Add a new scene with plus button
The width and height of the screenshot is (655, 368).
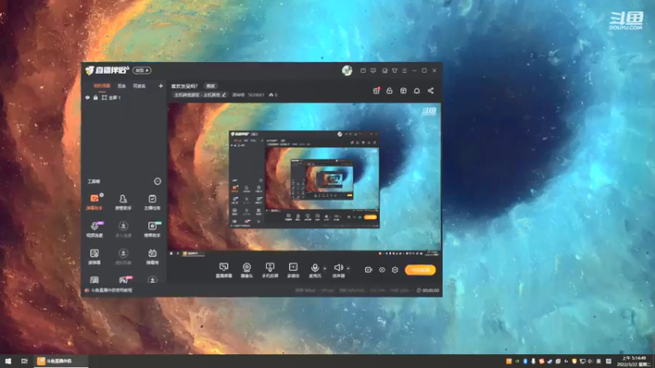(160, 86)
